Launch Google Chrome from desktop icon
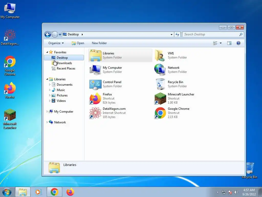262x197 pixels. tap(10, 66)
